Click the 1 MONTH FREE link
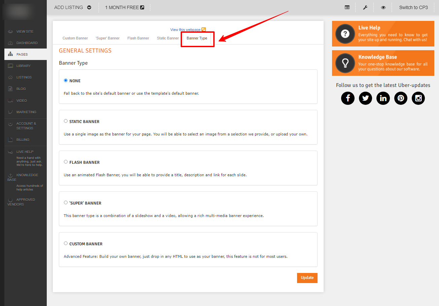 pos(122,7)
